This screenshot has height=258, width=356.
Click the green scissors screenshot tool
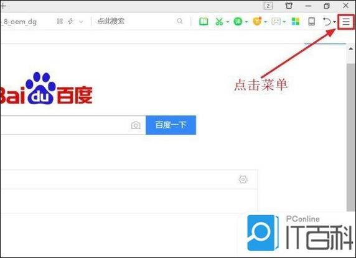coord(219,22)
